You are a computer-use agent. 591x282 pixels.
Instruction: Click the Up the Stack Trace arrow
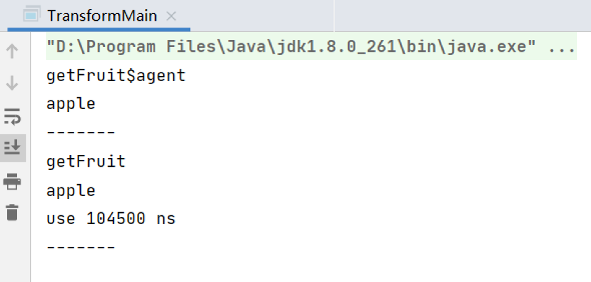[x=12, y=51]
